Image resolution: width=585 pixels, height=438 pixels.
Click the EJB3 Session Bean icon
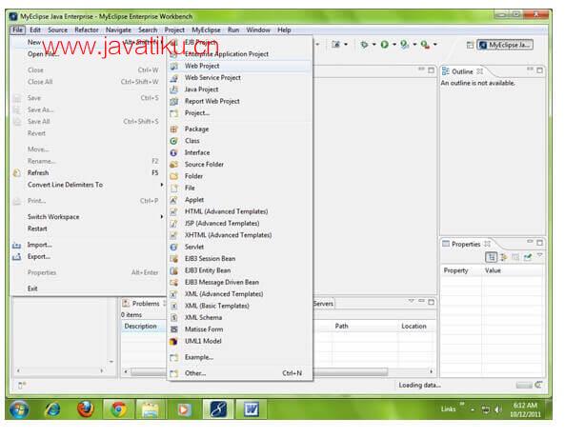point(173,259)
